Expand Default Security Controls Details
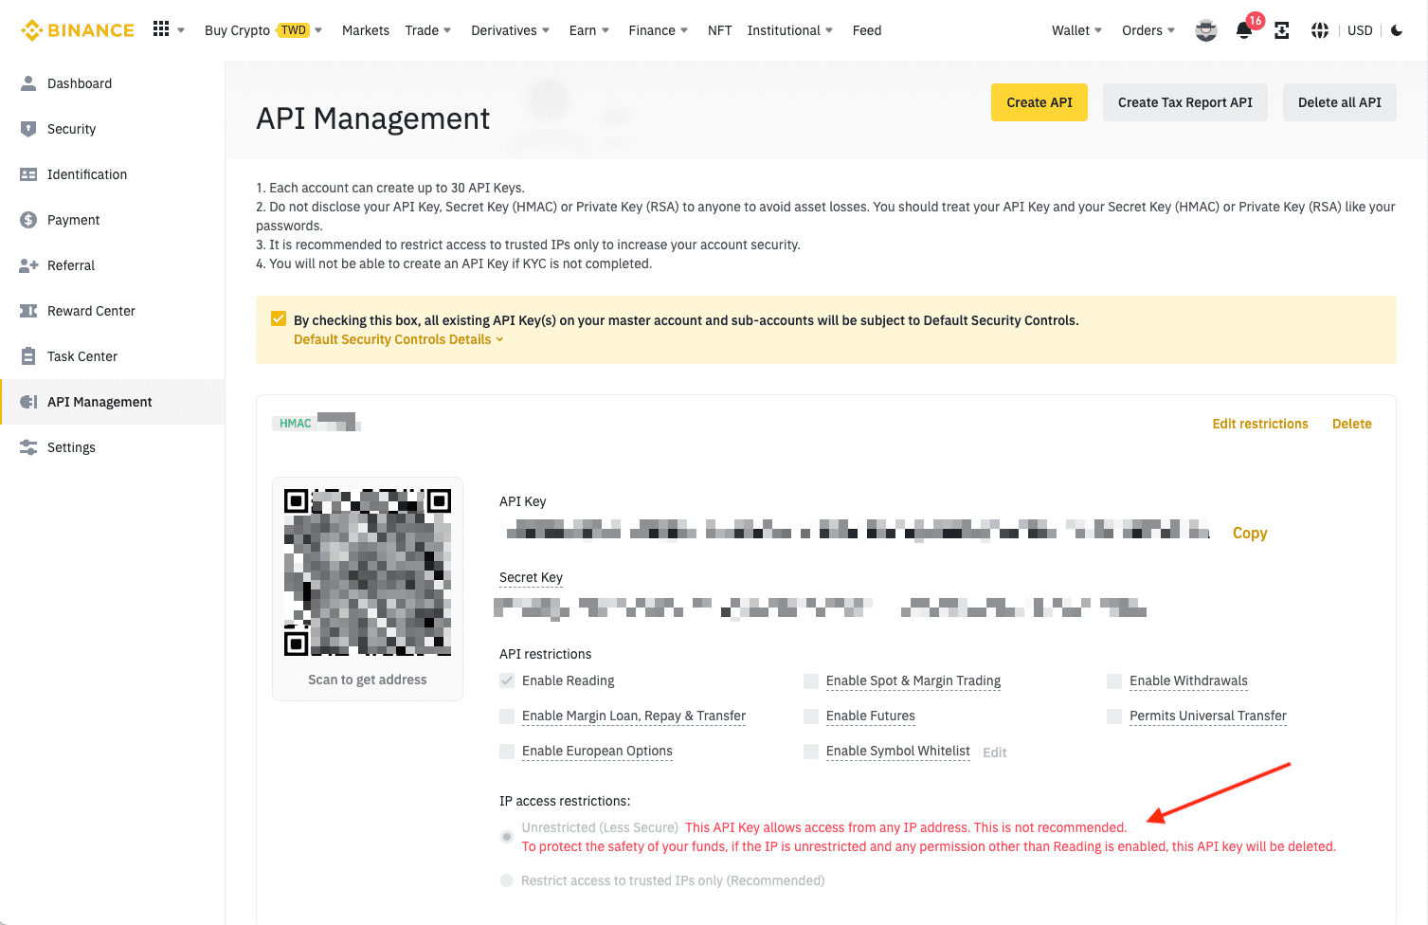 tap(398, 339)
